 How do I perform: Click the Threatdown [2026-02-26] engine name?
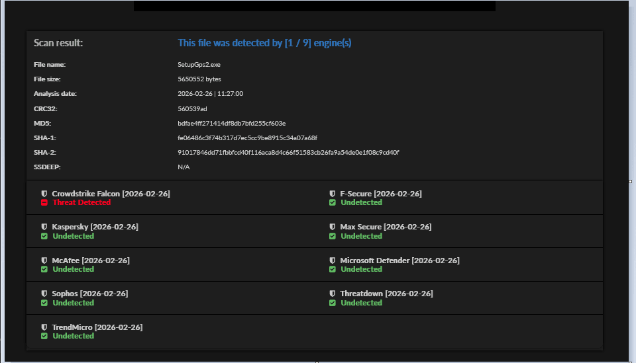386,294
